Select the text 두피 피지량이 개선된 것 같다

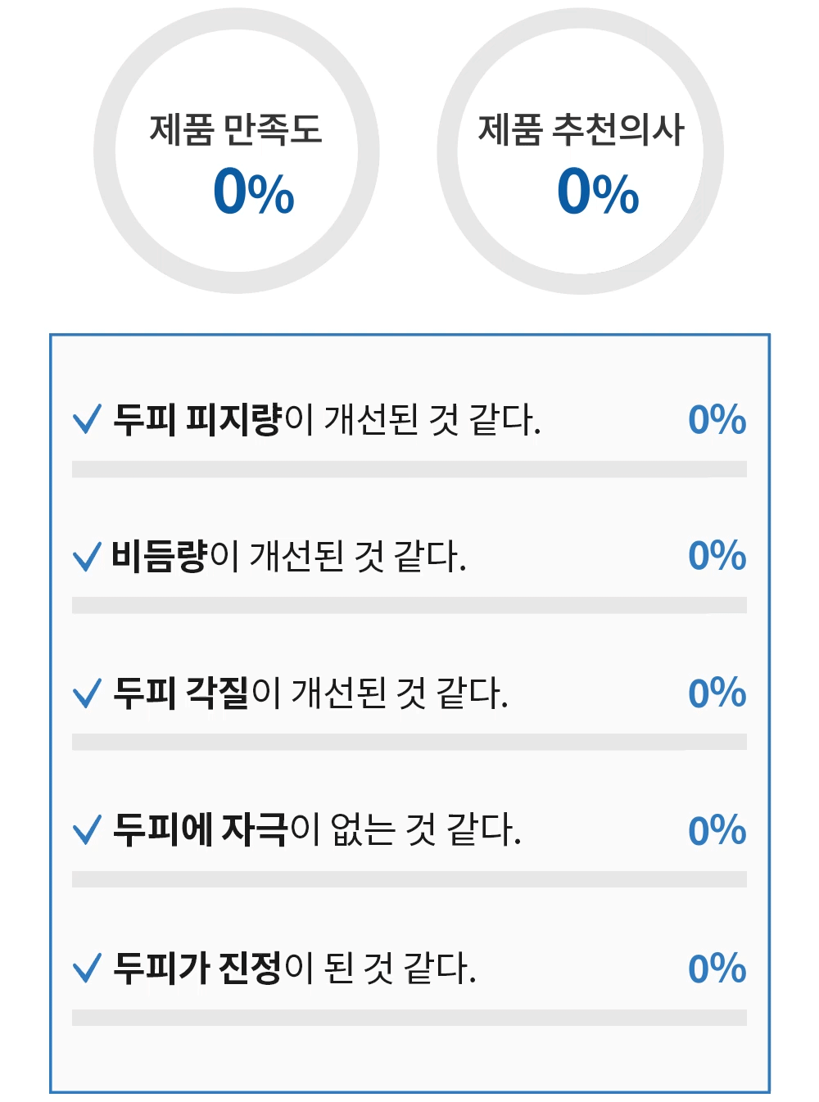point(327,419)
